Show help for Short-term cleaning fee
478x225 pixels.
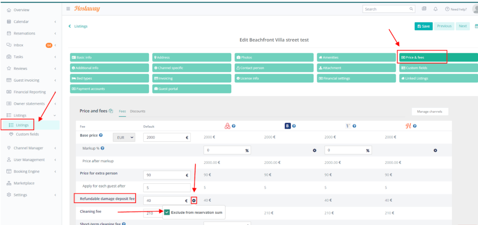click(124, 224)
